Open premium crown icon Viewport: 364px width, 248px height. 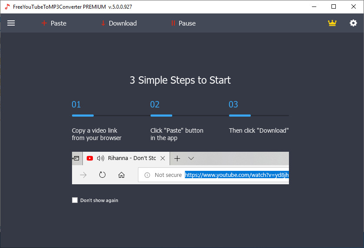click(332, 23)
